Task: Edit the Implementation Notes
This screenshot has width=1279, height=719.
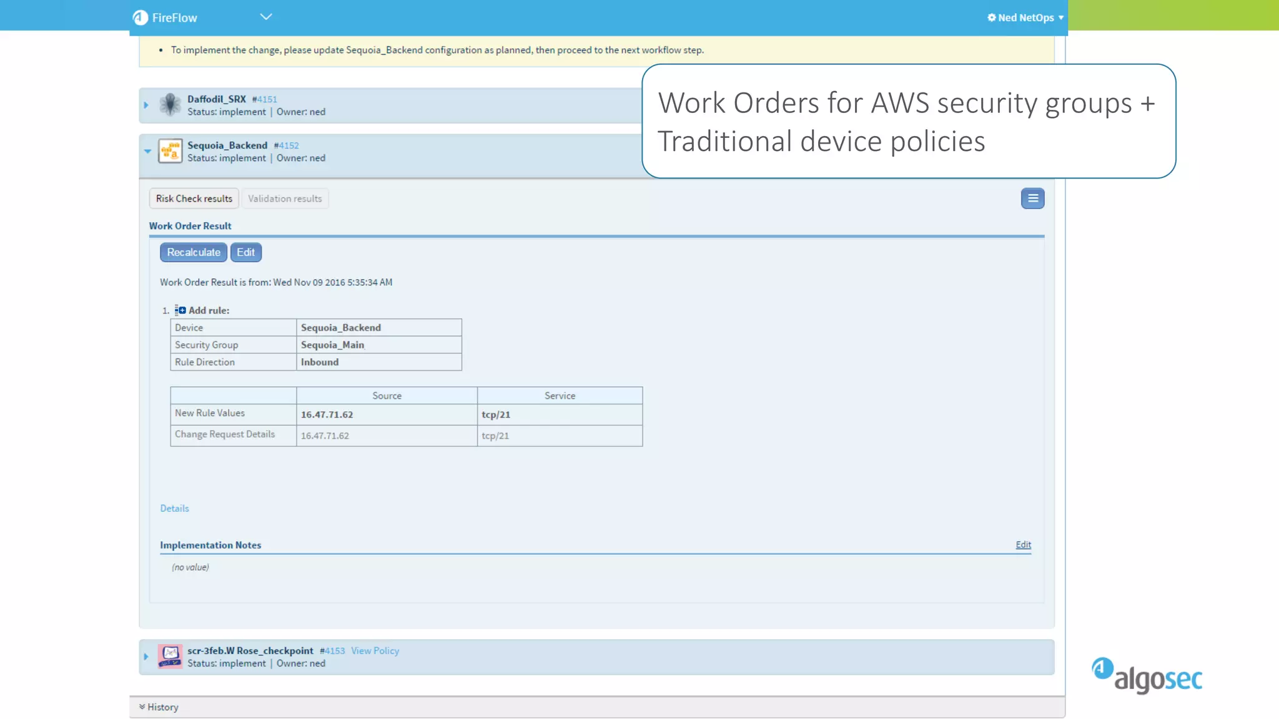Action: pyautogui.click(x=1023, y=544)
